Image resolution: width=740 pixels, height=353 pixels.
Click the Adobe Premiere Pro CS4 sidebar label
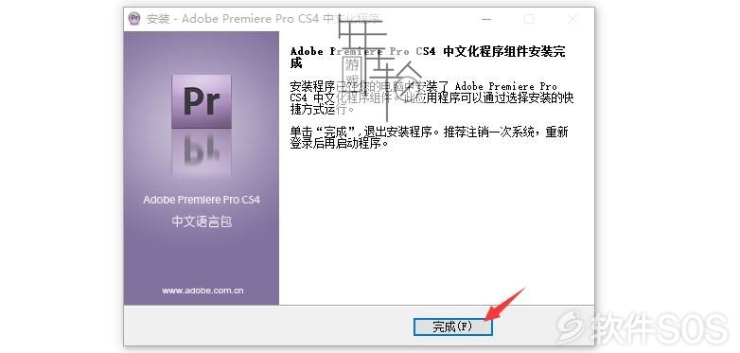pyautogui.click(x=202, y=200)
